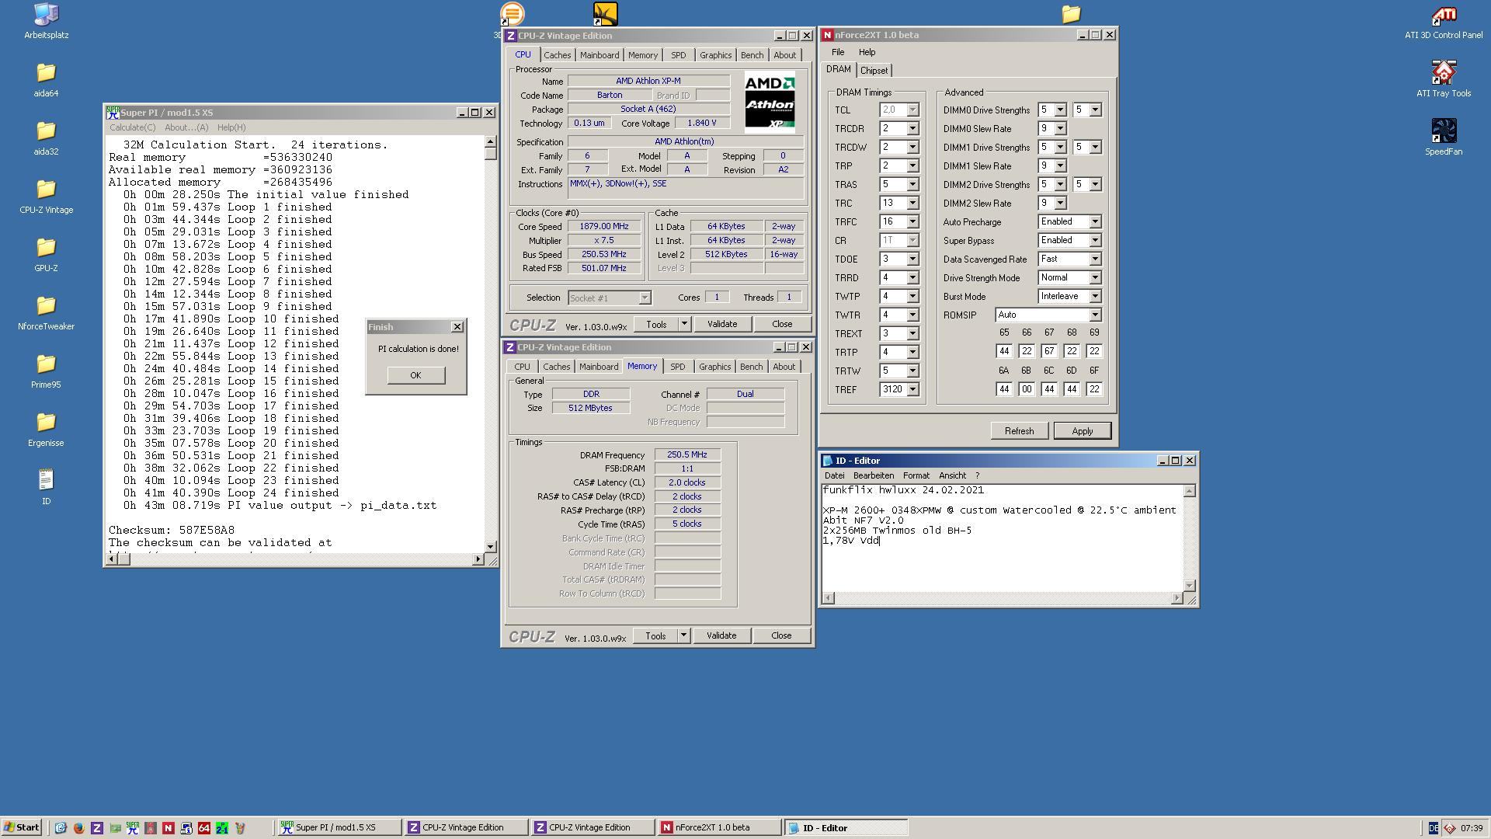The height and width of the screenshot is (839, 1491).
Task: Click the DE language indicator in tray
Action: tap(1433, 828)
